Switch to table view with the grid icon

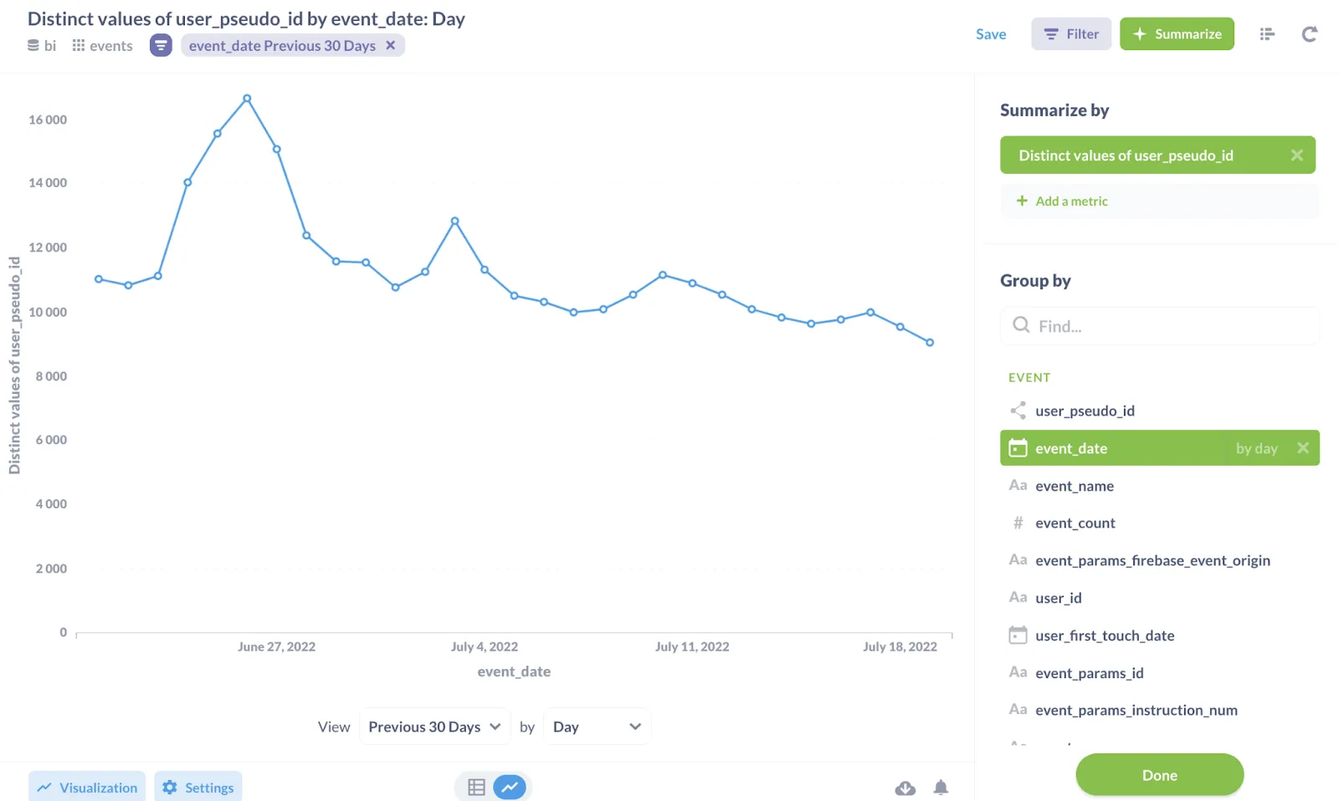pyautogui.click(x=476, y=786)
